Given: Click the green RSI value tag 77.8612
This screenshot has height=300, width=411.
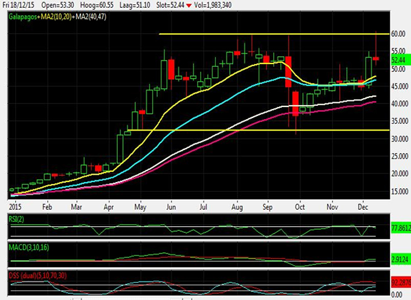Looking at the screenshot, I should tap(400, 230).
